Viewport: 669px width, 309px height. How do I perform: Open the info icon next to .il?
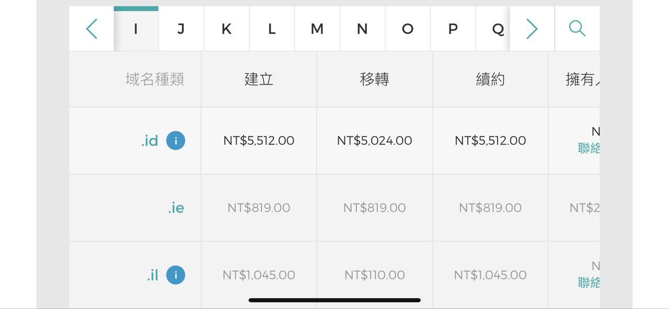[176, 275]
